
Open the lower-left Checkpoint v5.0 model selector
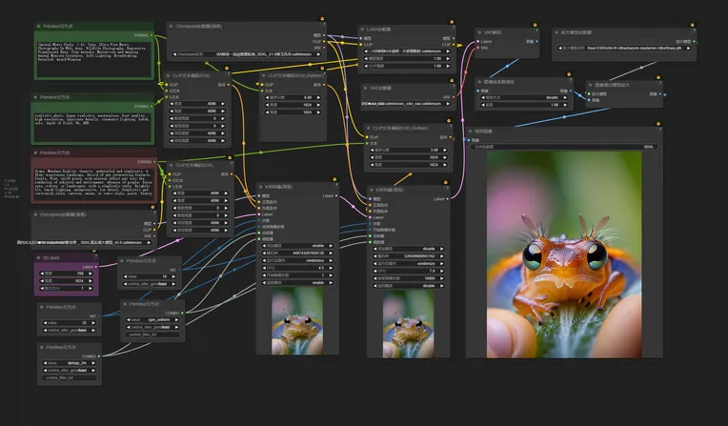click(92, 242)
